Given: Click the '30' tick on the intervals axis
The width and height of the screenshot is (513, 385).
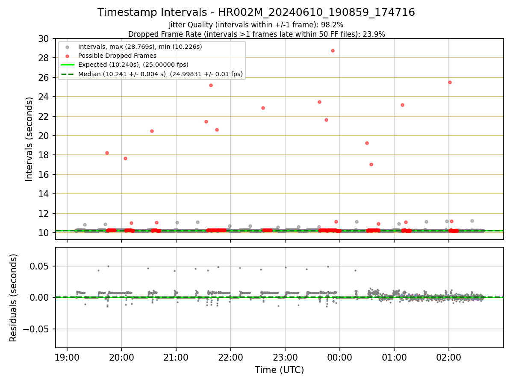Looking at the screenshot, I should 44,38.
